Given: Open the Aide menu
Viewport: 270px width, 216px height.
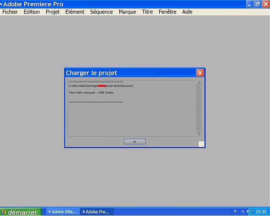Looking at the screenshot, I should pos(187,12).
